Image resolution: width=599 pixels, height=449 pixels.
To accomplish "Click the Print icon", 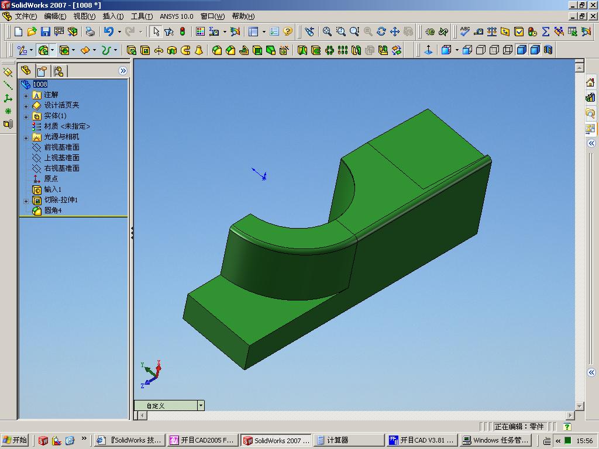I will (90, 32).
